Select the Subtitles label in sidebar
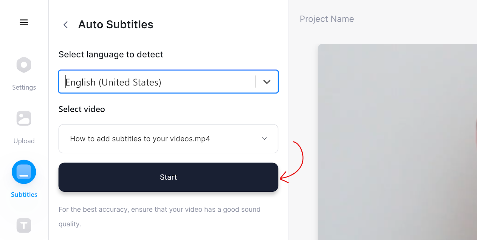The image size is (477, 240). click(24, 194)
